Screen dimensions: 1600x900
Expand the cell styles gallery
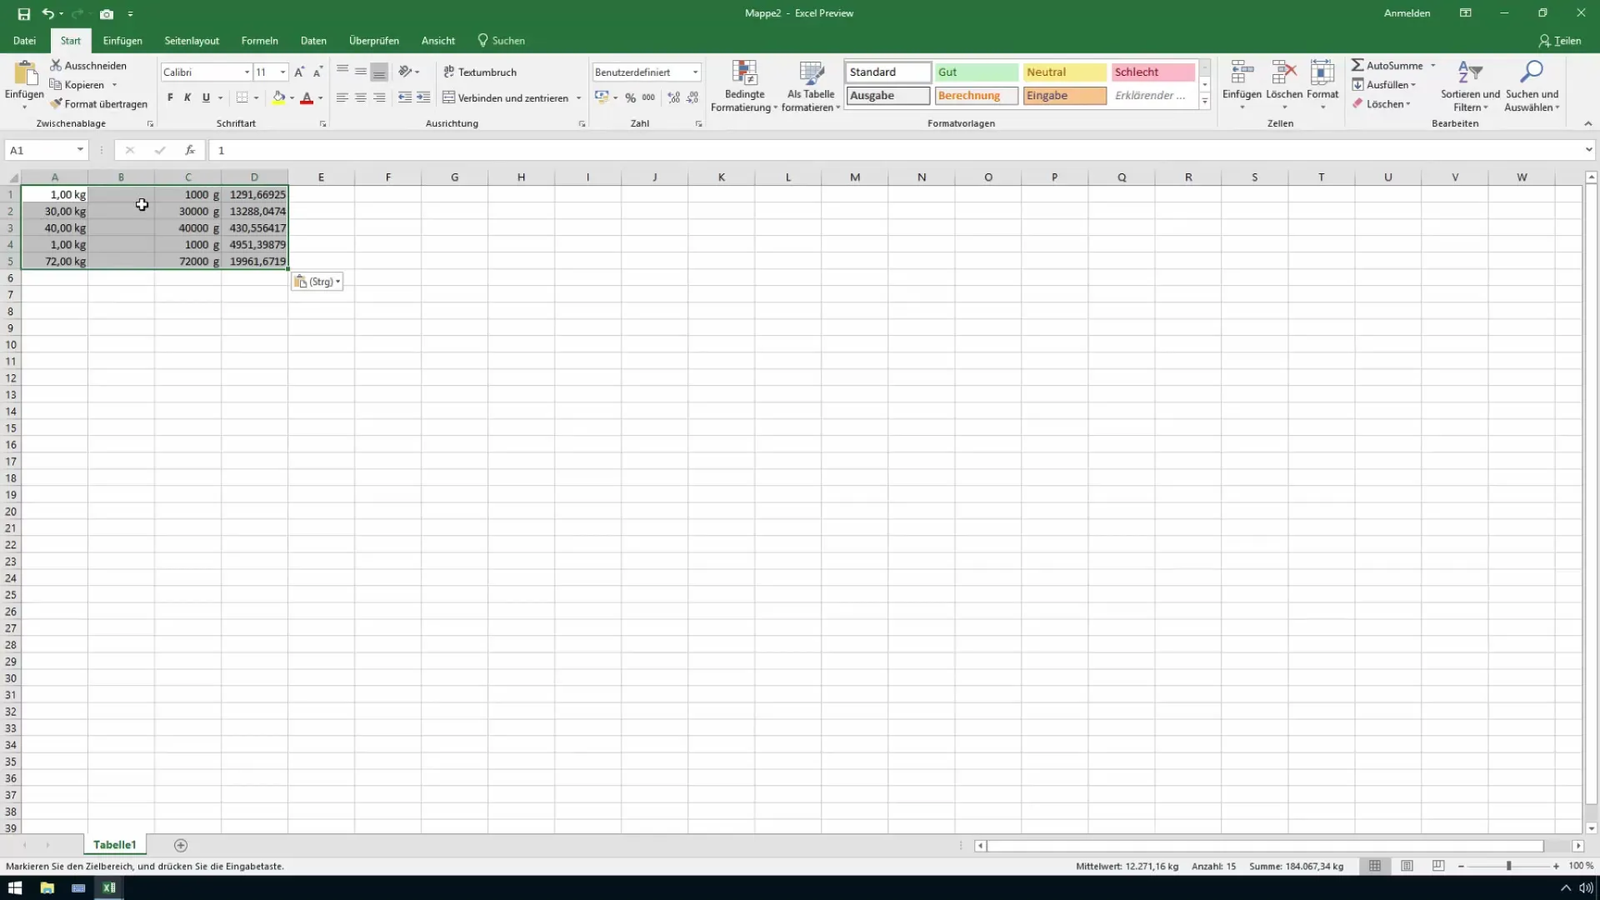point(1204,102)
